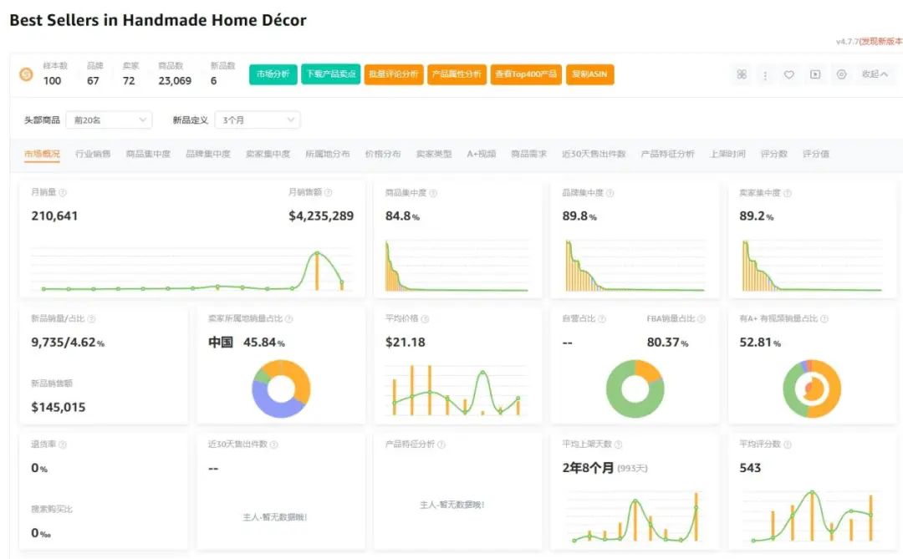Switch to the 商品集中度 tab

(x=148, y=155)
